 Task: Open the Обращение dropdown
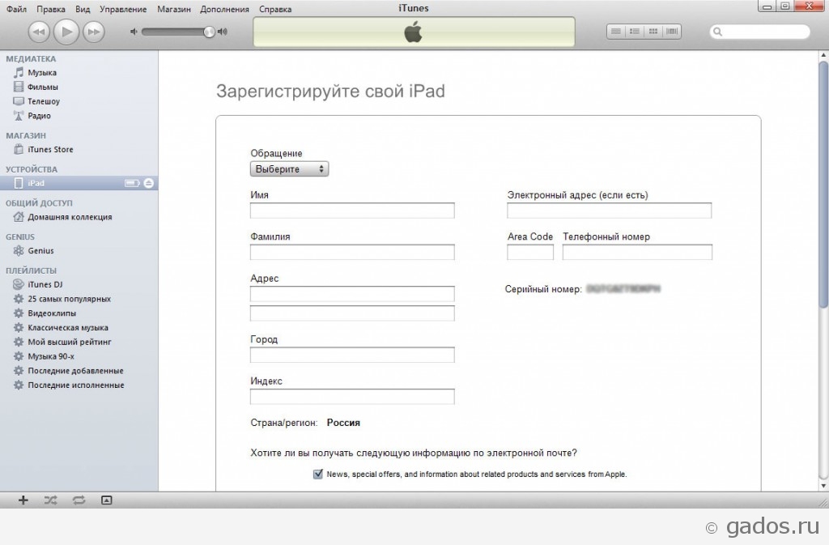[289, 169]
